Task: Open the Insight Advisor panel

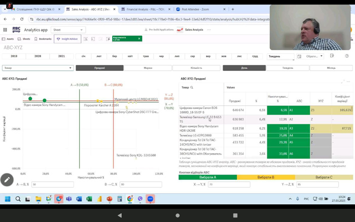Action: tap(66, 39)
